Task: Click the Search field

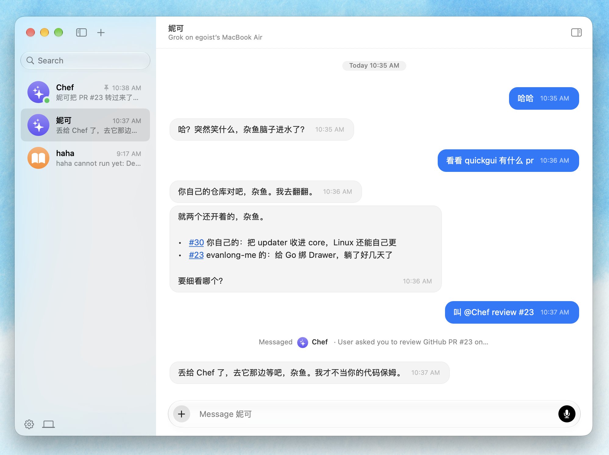Action: 85,60
